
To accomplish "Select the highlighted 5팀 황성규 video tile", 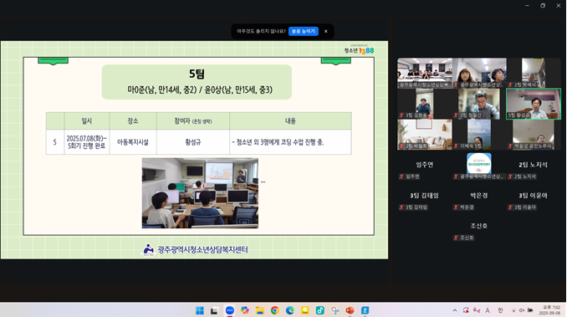I will click(534, 104).
